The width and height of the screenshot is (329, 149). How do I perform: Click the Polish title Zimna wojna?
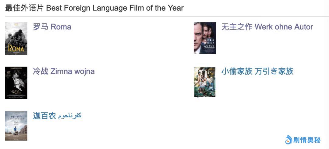73,71
